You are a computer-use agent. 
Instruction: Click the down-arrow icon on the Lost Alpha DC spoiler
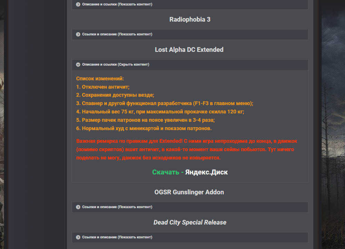coord(77,64)
